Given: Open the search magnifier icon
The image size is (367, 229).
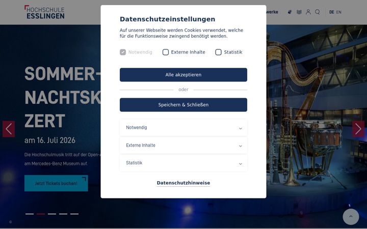Looking at the screenshot, I should click(318, 12).
